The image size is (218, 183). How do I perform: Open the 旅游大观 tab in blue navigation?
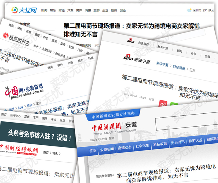(195, 142)
